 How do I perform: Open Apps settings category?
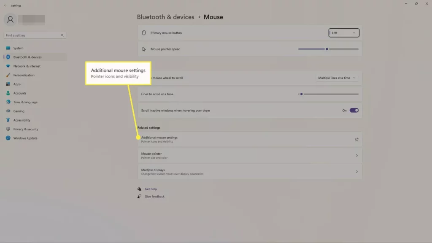35,84
